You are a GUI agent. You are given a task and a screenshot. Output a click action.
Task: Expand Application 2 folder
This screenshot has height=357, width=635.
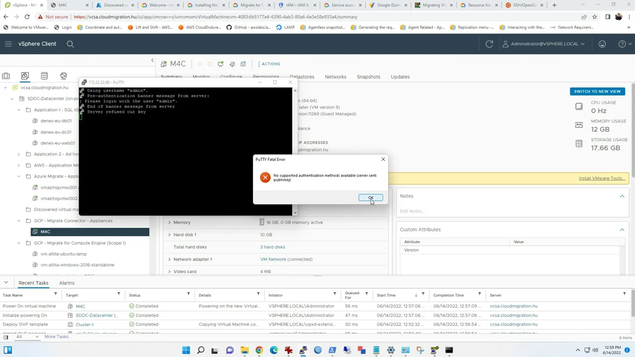point(19,154)
